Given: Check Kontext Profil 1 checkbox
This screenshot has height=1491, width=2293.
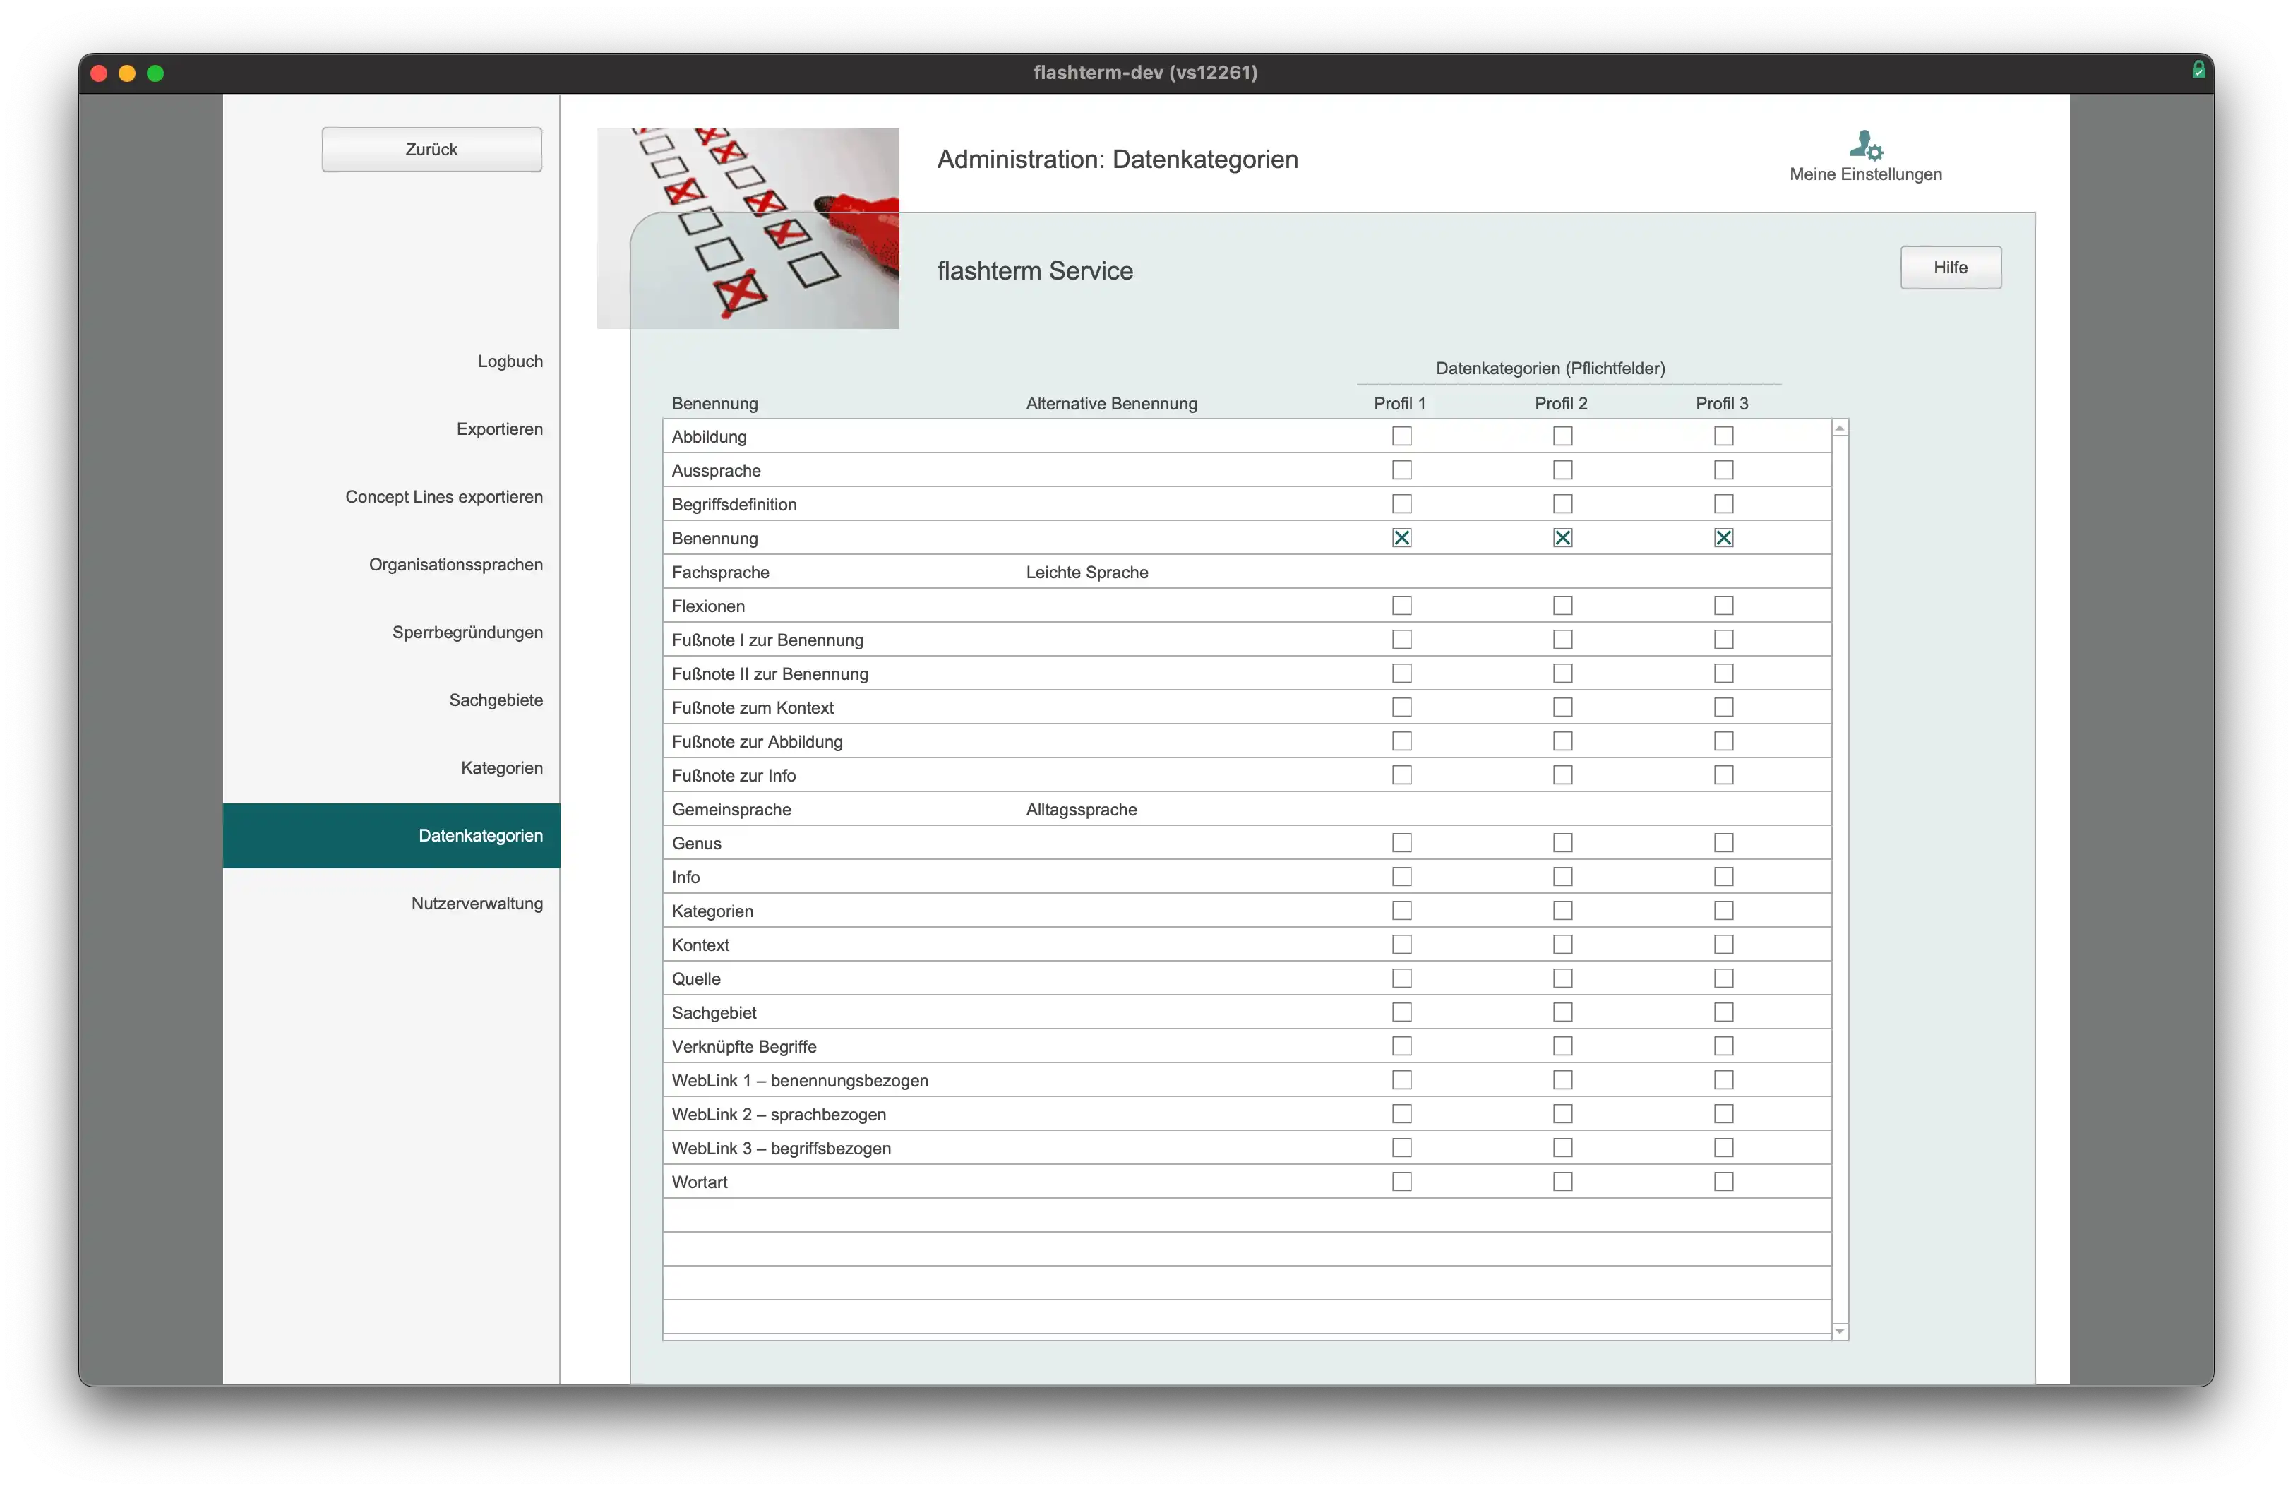Looking at the screenshot, I should point(1401,944).
